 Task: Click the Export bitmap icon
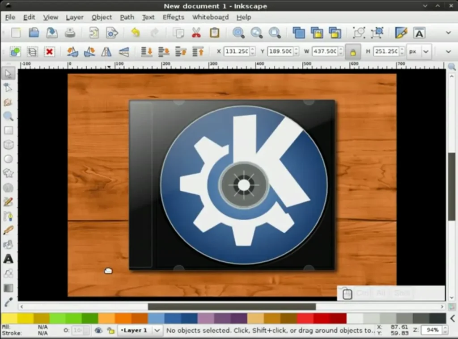point(112,33)
